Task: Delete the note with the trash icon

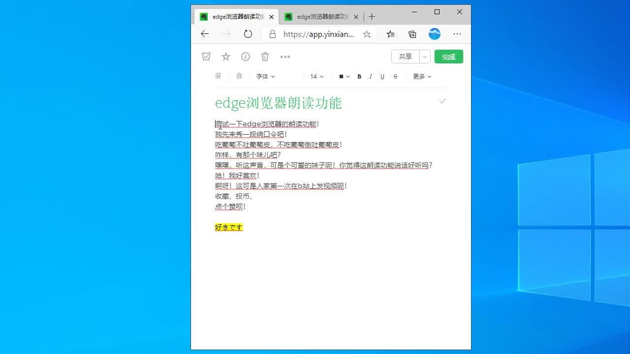Action: tap(265, 57)
